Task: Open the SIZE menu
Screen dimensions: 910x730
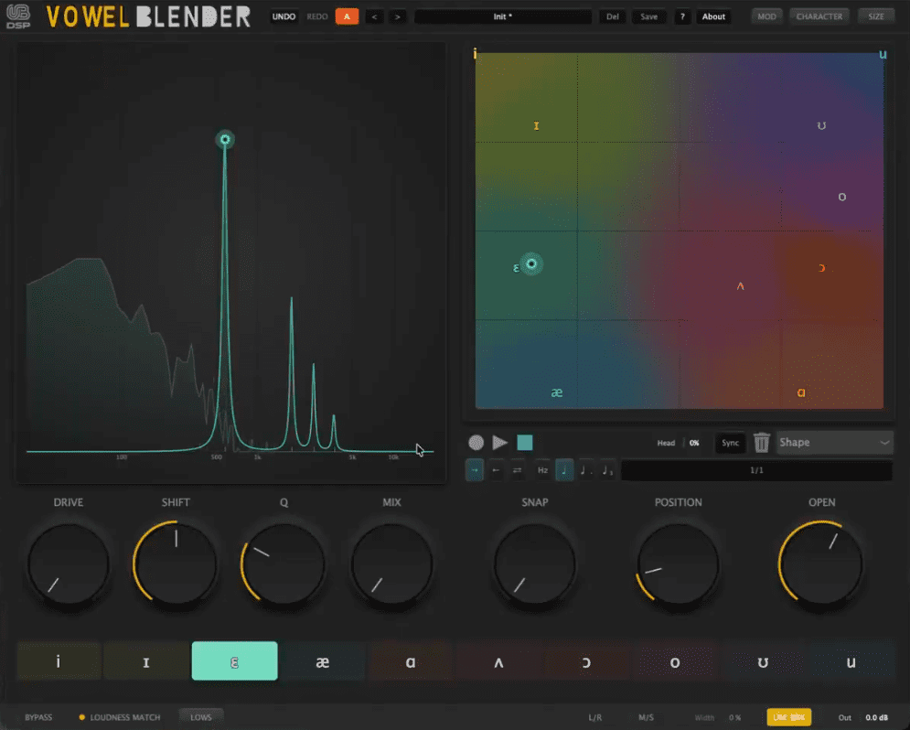Action: coord(876,16)
